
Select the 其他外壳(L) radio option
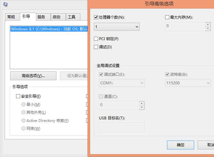23,112
